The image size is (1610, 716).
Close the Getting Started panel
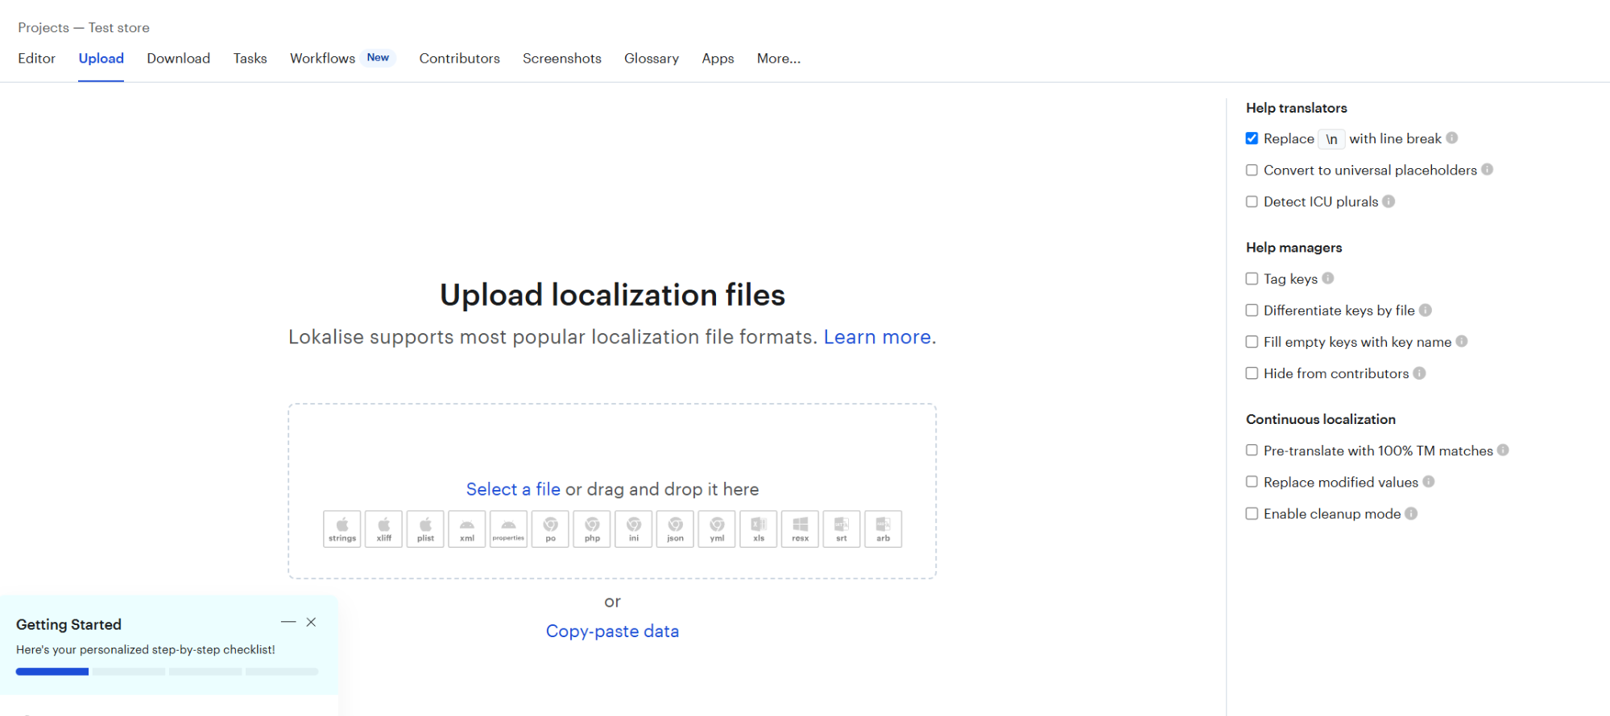[x=311, y=622]
